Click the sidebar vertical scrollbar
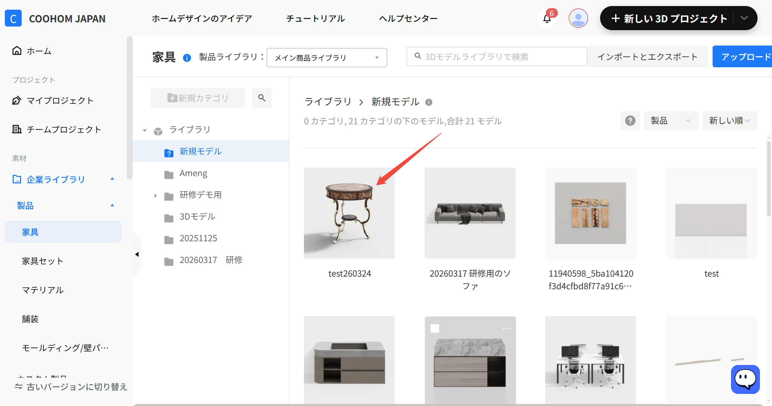The width and height of the screenshot is (772, 406). coord(130,108)
